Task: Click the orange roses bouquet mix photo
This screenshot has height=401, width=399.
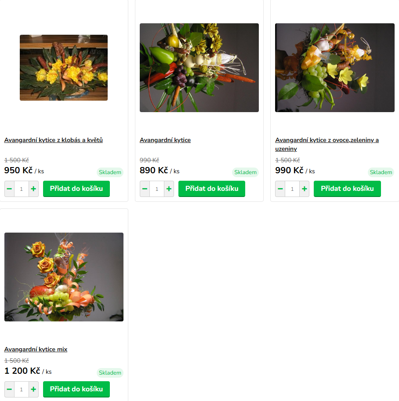Action: [64, 277]
